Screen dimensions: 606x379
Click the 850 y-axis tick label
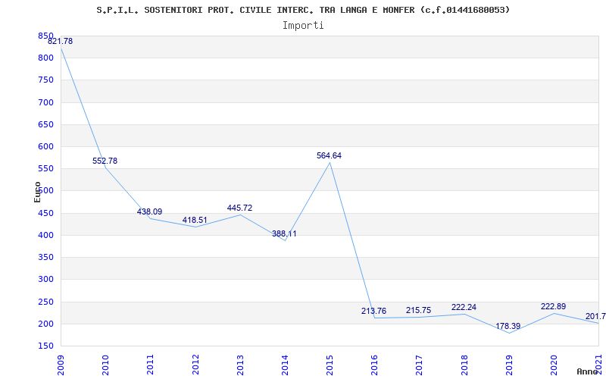coord(45,36)
